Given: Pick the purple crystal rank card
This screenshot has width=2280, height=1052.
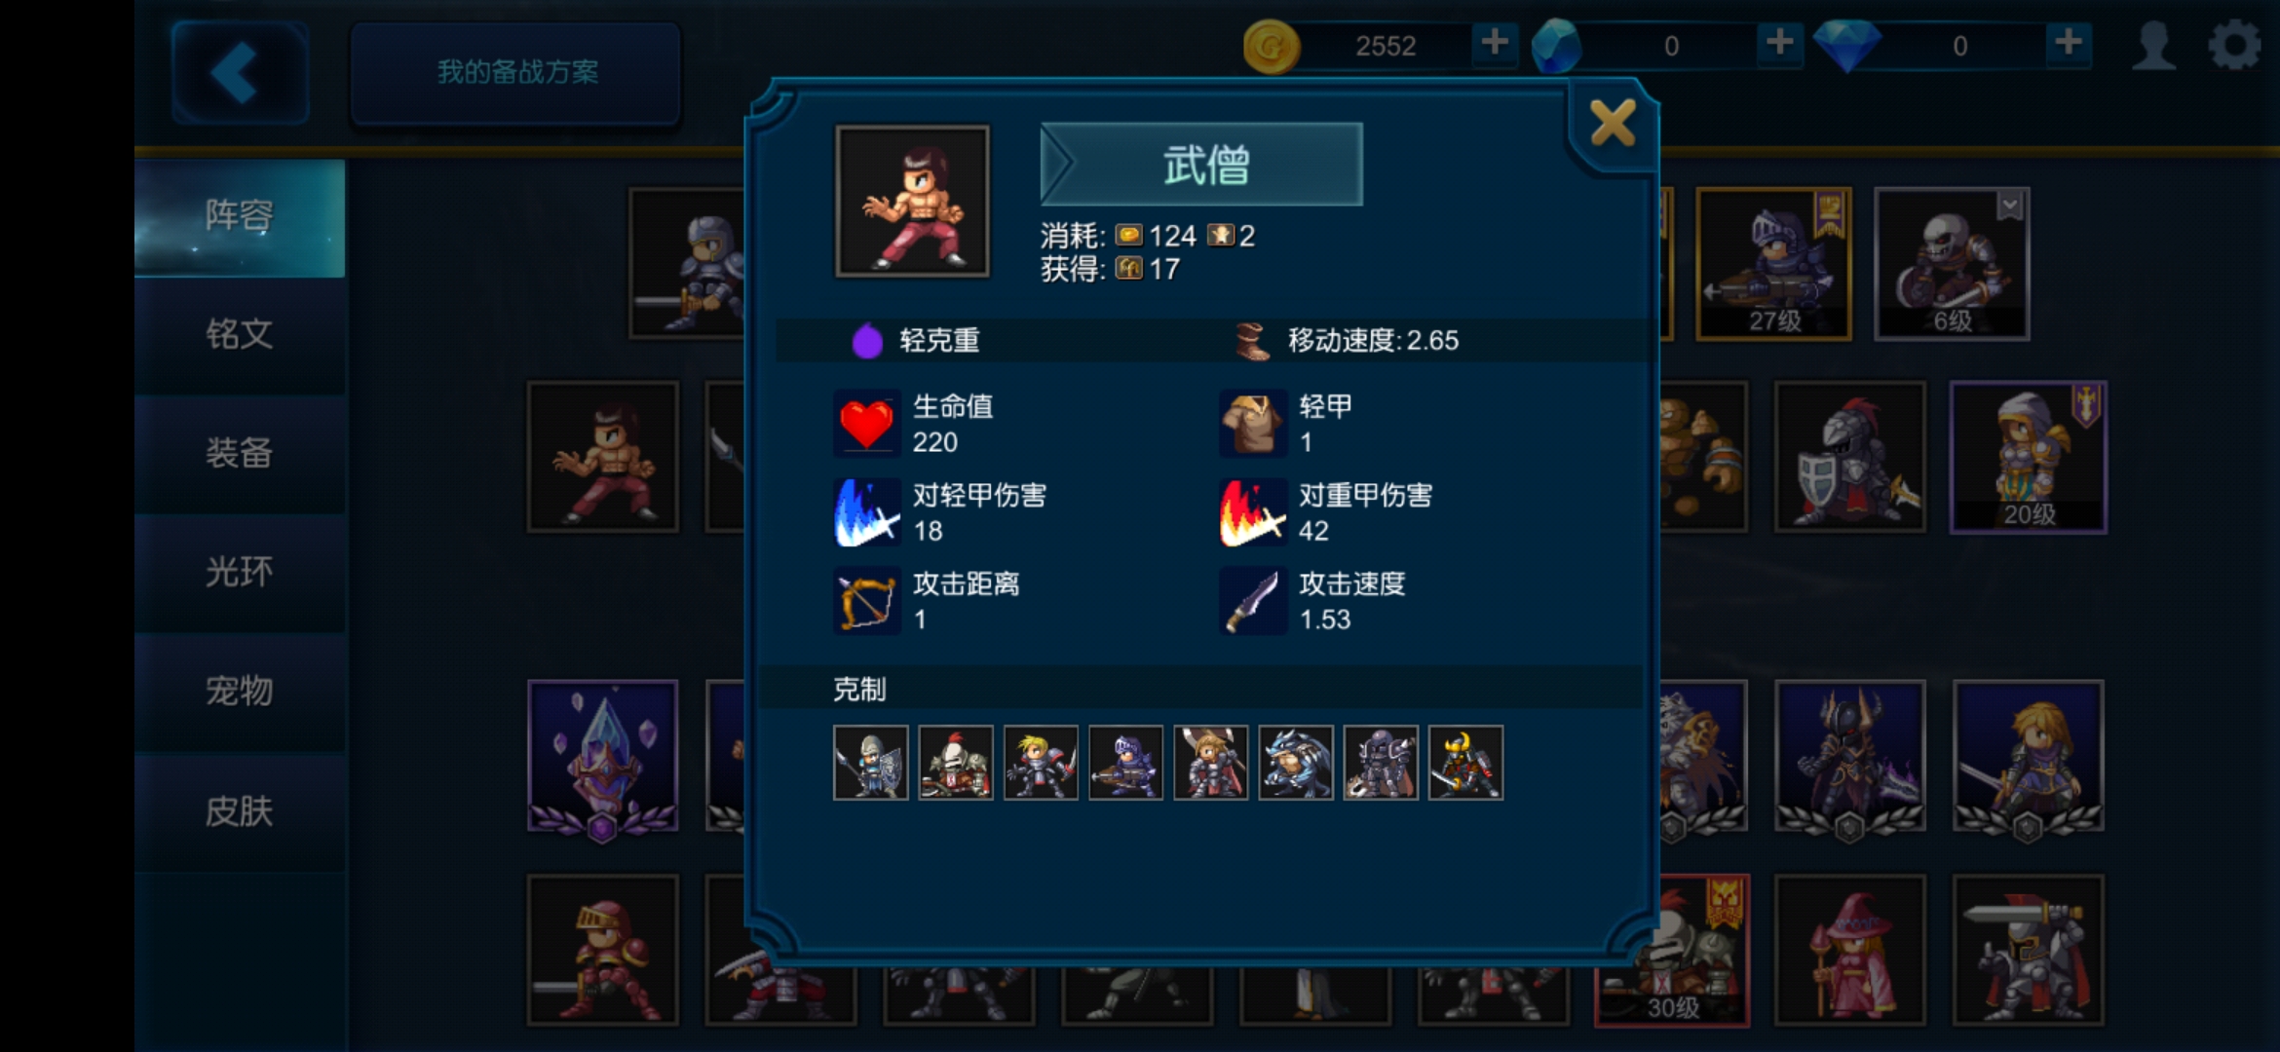Looking at the screenshot, I should 602,758.
